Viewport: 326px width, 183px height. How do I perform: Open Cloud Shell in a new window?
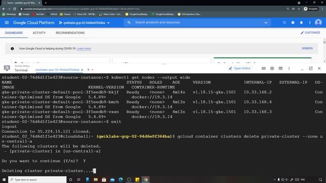[x=311, y=68]
